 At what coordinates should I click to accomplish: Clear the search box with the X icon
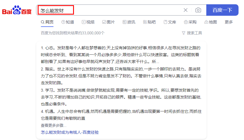pyautogui.click(x=186, y=10)
